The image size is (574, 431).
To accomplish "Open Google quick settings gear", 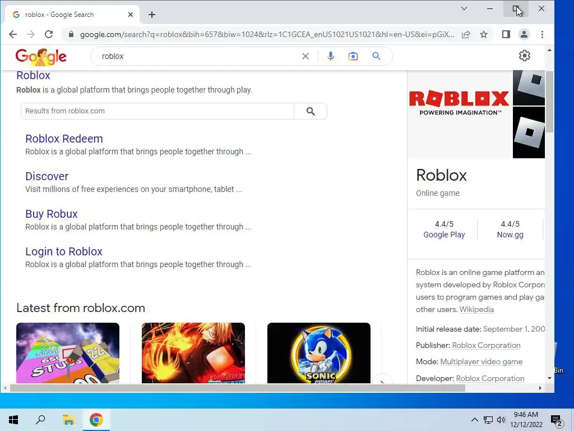I will [x=525, y=56].
